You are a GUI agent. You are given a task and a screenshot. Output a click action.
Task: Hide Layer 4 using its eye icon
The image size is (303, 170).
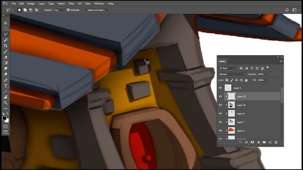click(221, 88)
